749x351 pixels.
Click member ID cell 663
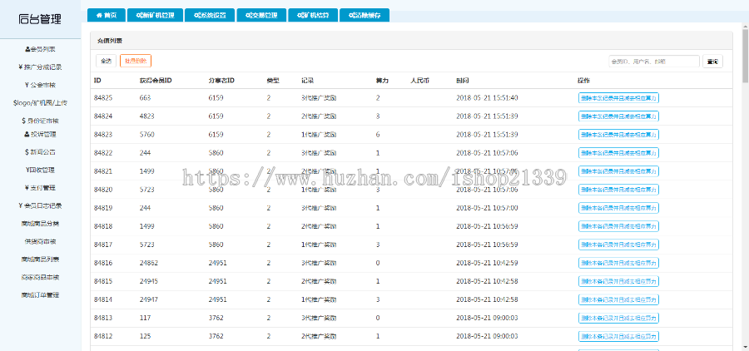coord(145,98)
